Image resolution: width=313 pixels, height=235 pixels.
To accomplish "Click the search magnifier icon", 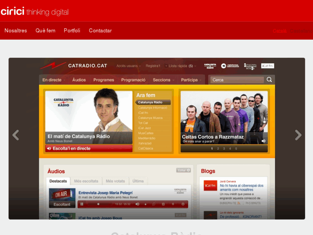I will click(x=269, y=80).
